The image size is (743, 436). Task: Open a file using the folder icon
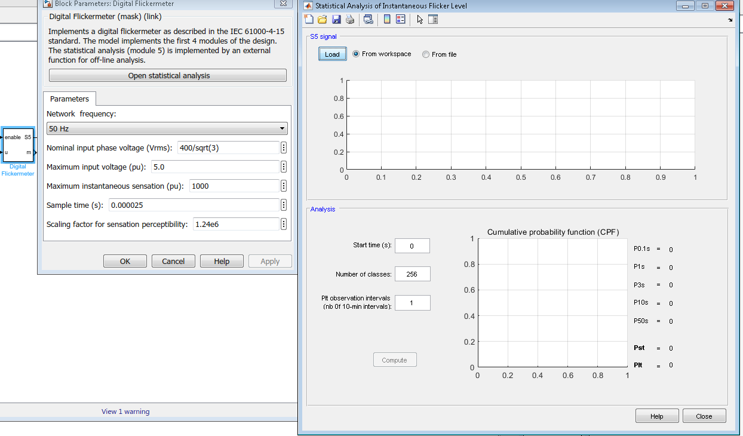point(323,19)
